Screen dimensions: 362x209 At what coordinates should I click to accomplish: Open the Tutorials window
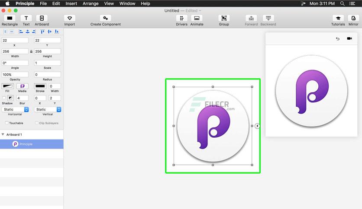(338, 18)
